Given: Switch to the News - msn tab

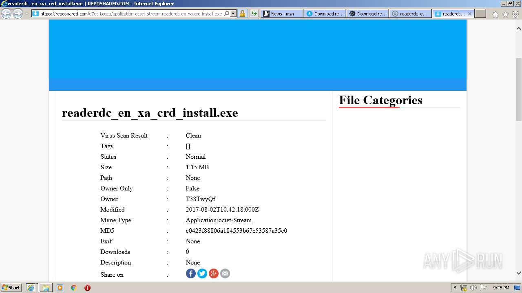Looking at the screenshot, I should click(x=282, y=13).
